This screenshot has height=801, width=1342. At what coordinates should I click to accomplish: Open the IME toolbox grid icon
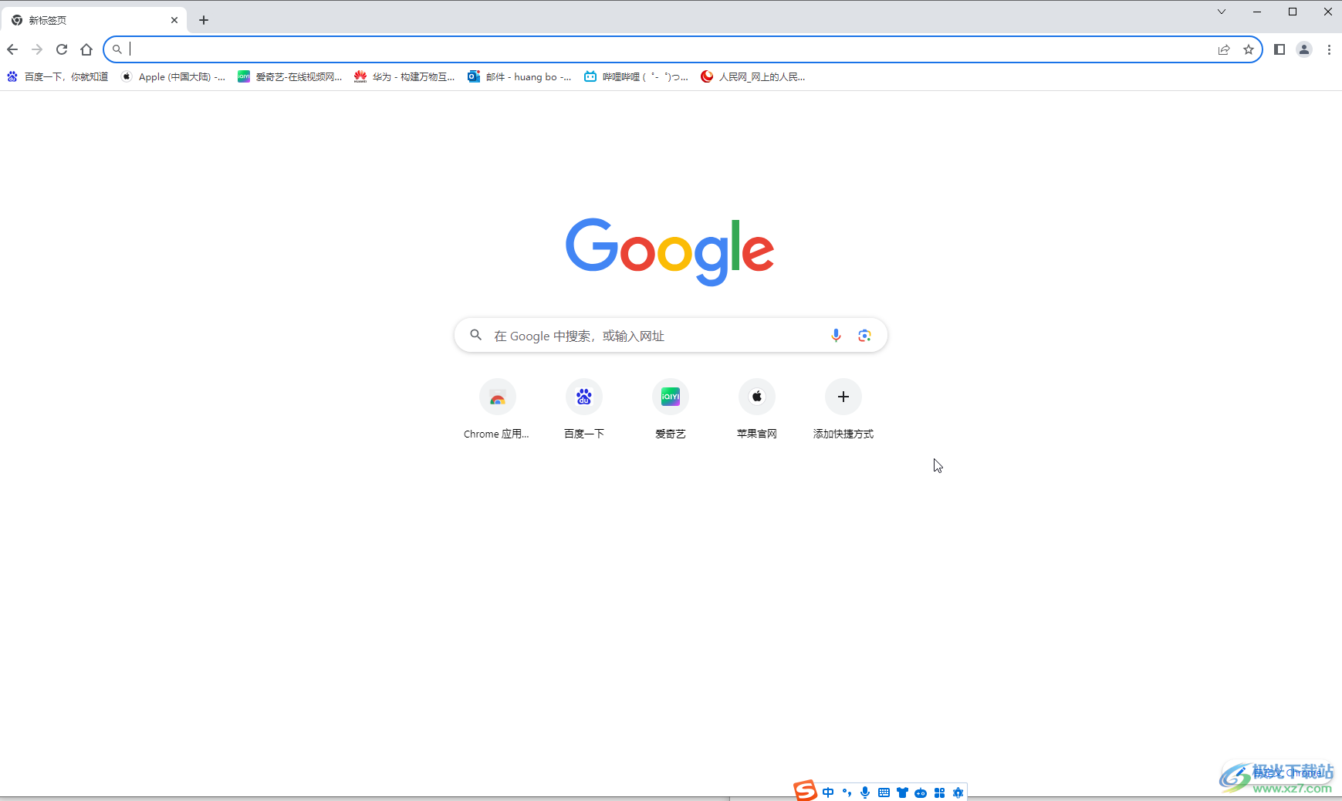pyautogui.click(x=939, y=793)
